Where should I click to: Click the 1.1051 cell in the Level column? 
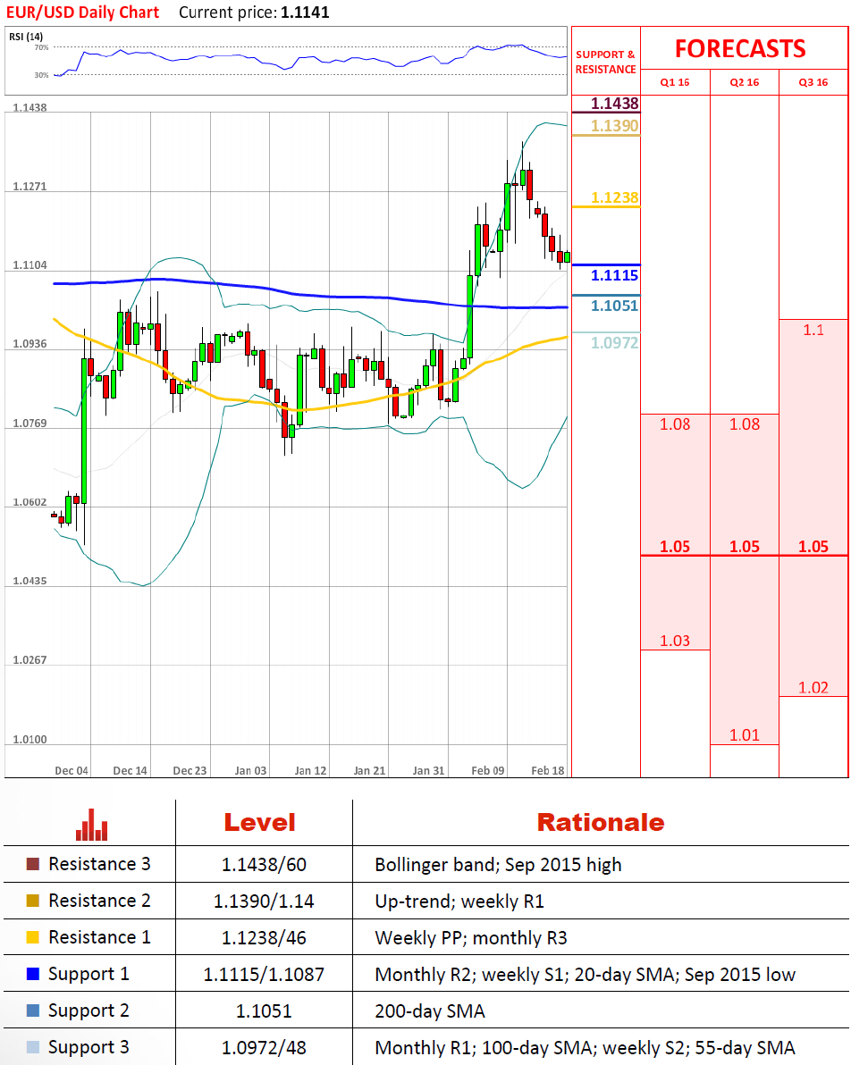[264, 1011]
